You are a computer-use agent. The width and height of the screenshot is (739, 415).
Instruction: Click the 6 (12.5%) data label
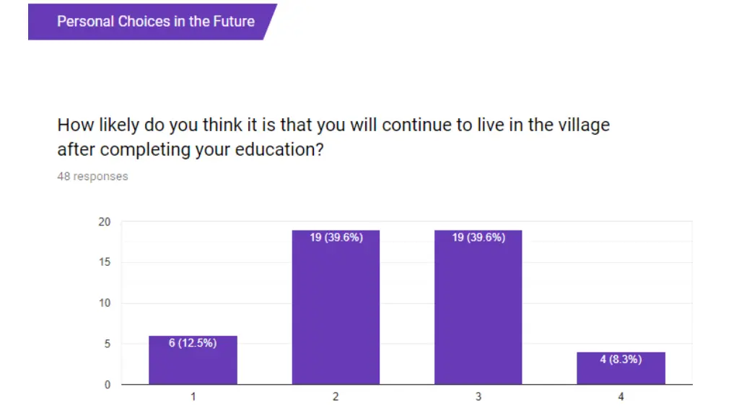[x=193, y=343]
